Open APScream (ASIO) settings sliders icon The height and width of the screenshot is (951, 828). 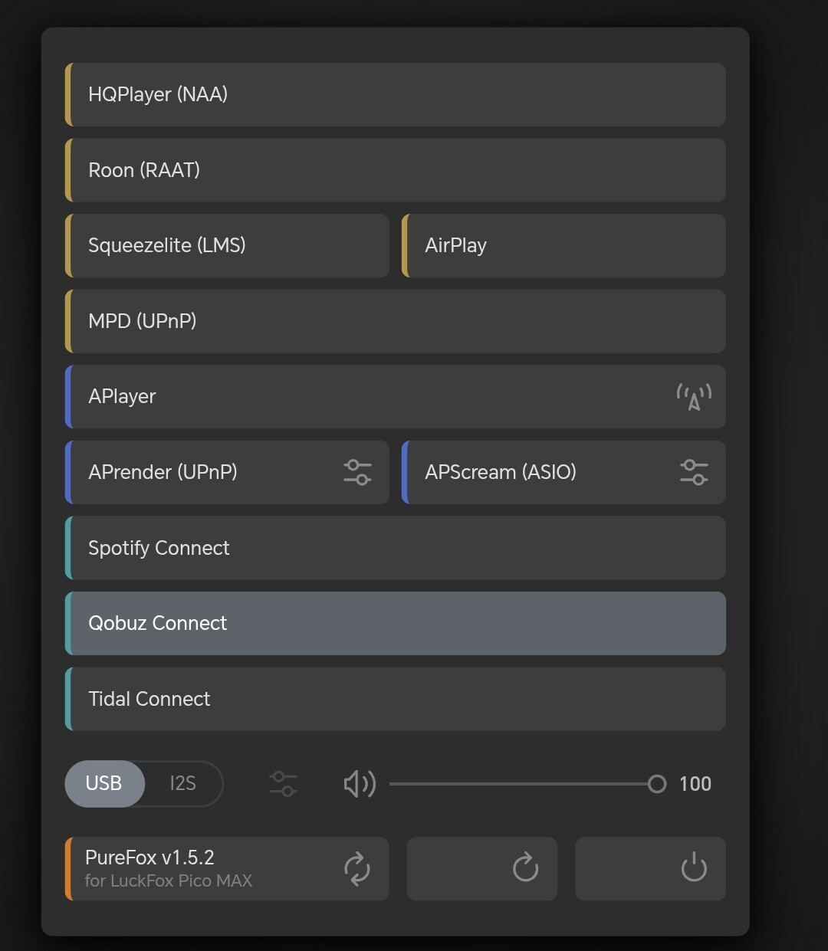tap(694, 472)
